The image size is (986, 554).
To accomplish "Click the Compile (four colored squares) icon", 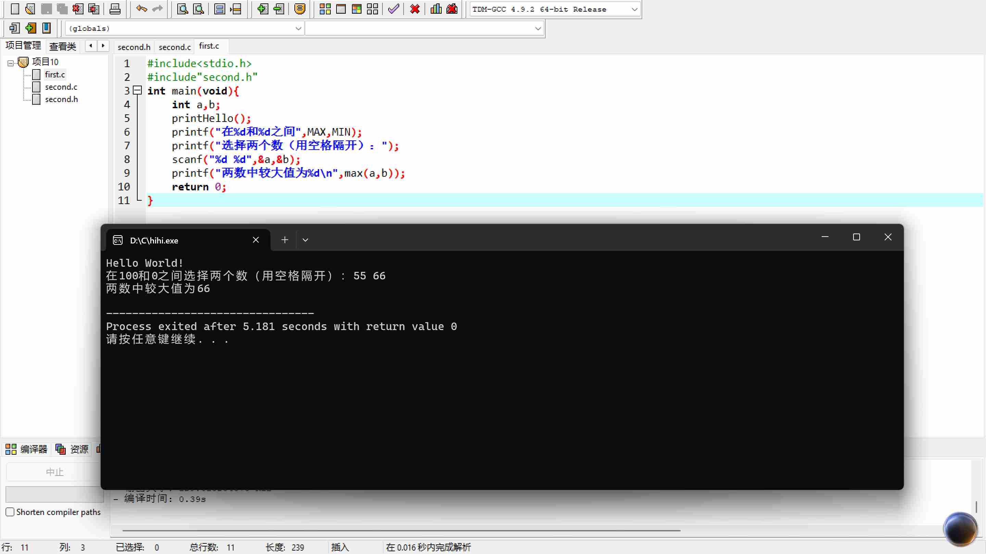I will tap(325, 9).
